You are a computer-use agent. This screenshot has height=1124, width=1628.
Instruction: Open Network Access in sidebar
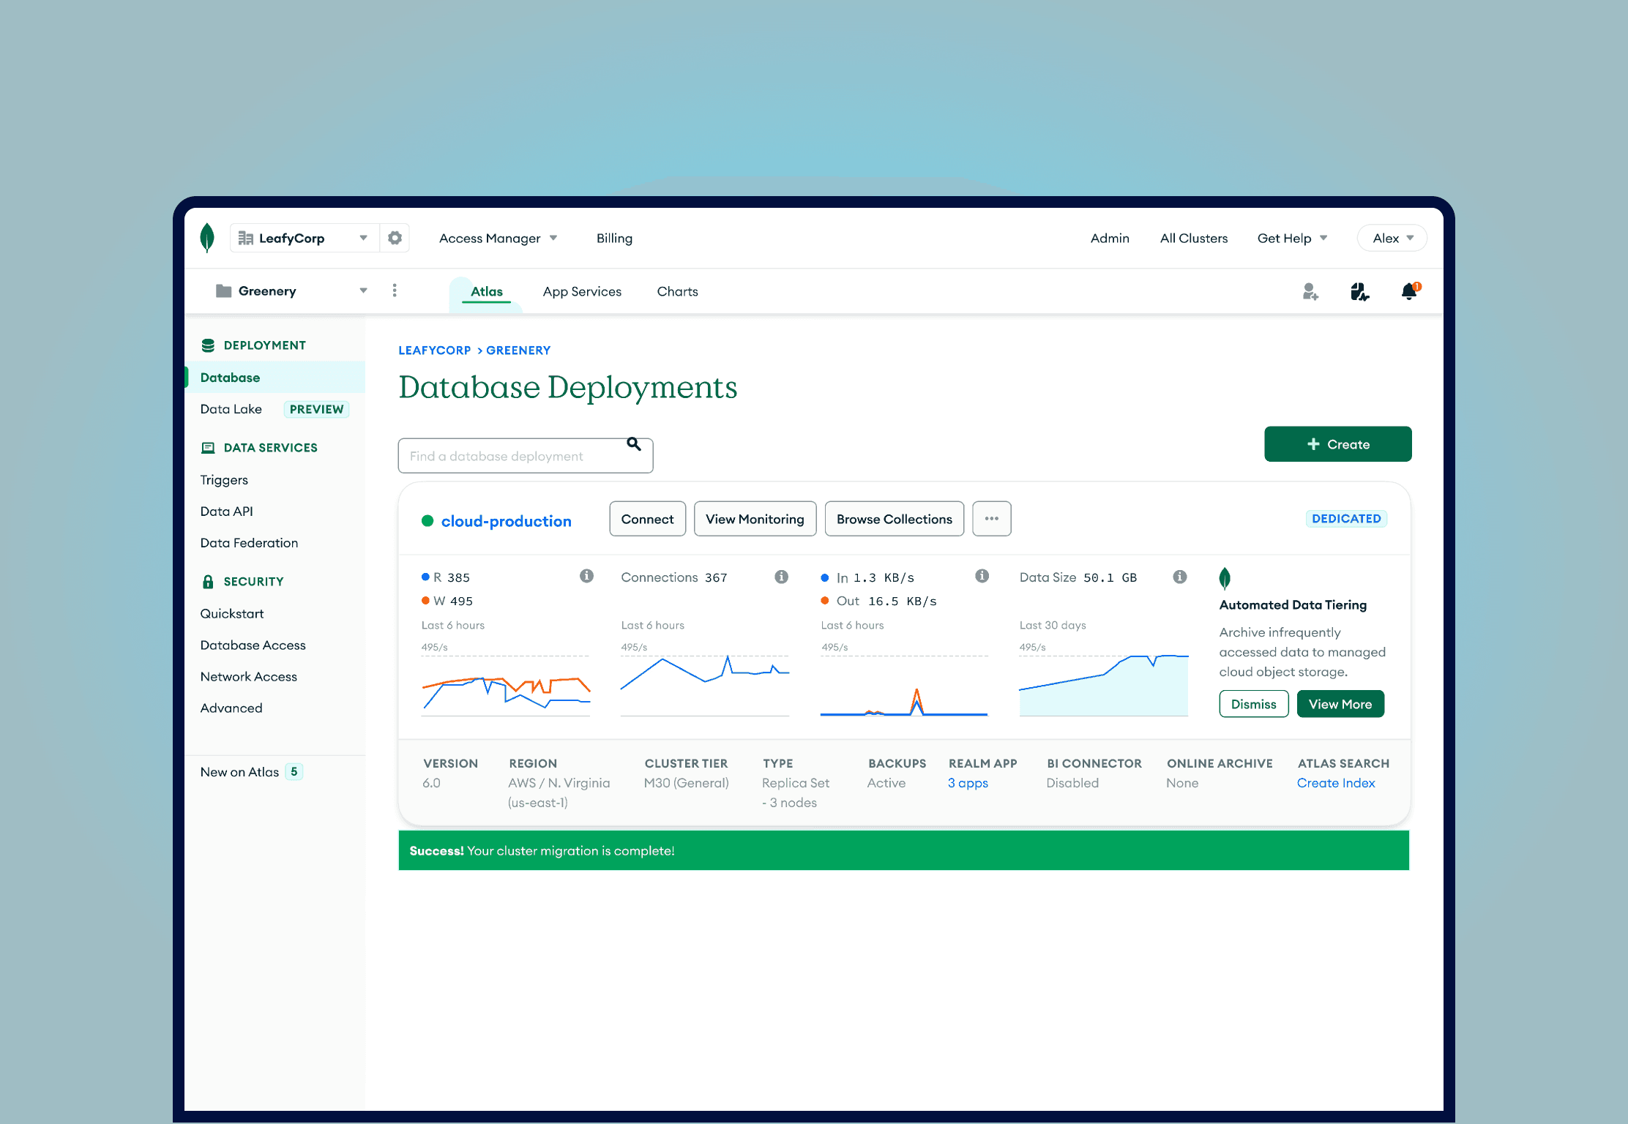click(x=248, y=676)
